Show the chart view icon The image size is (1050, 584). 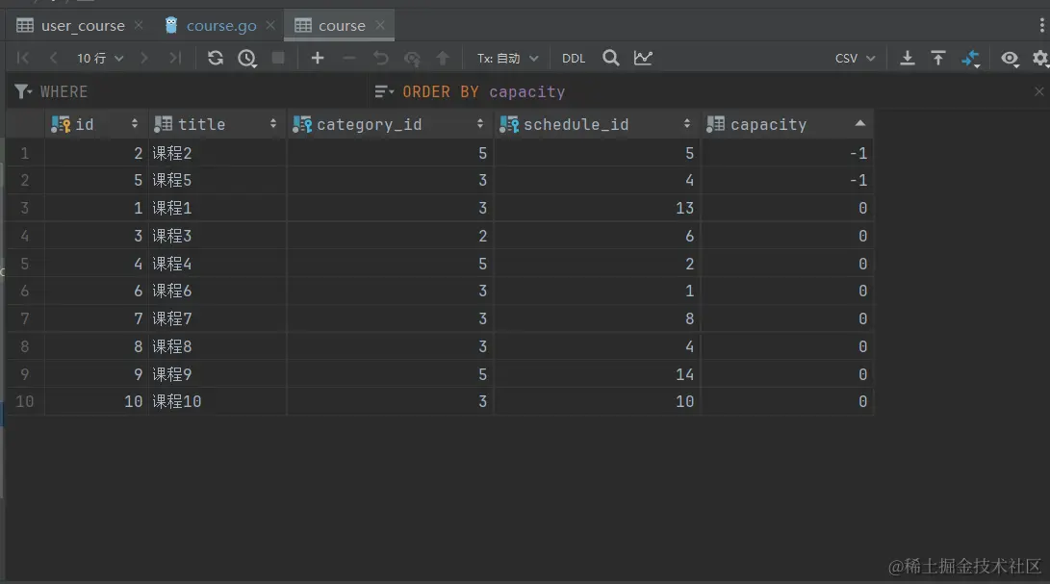643,59
